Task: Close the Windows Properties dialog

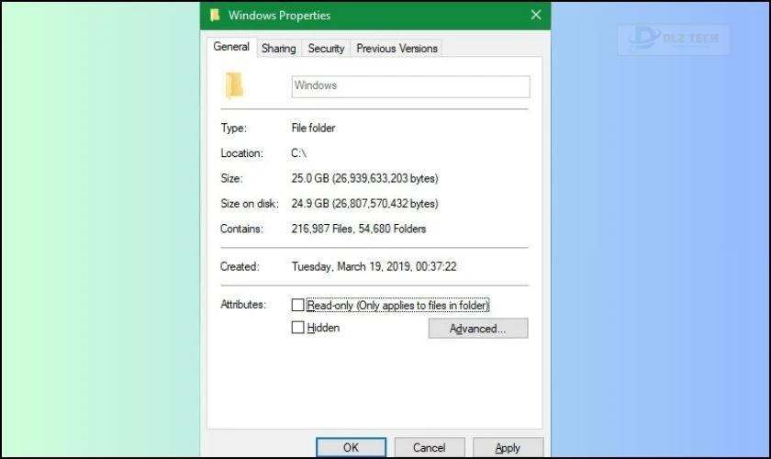Action: click(536, 15)
